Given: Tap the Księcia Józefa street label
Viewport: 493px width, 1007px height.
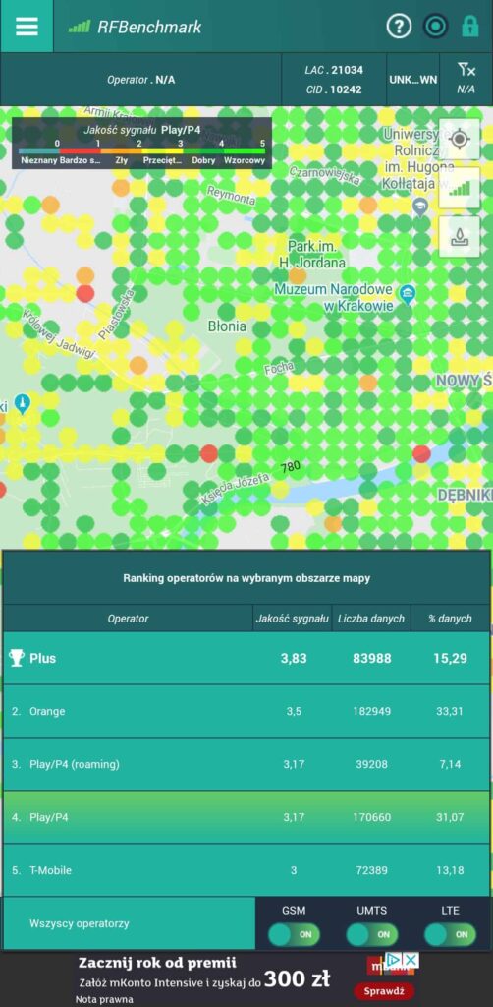Looking at the screenshot, I should [234, 488].
